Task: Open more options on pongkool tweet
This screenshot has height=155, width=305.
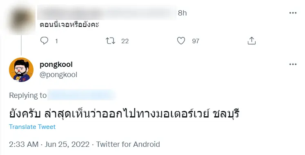Action: [293, 64]
